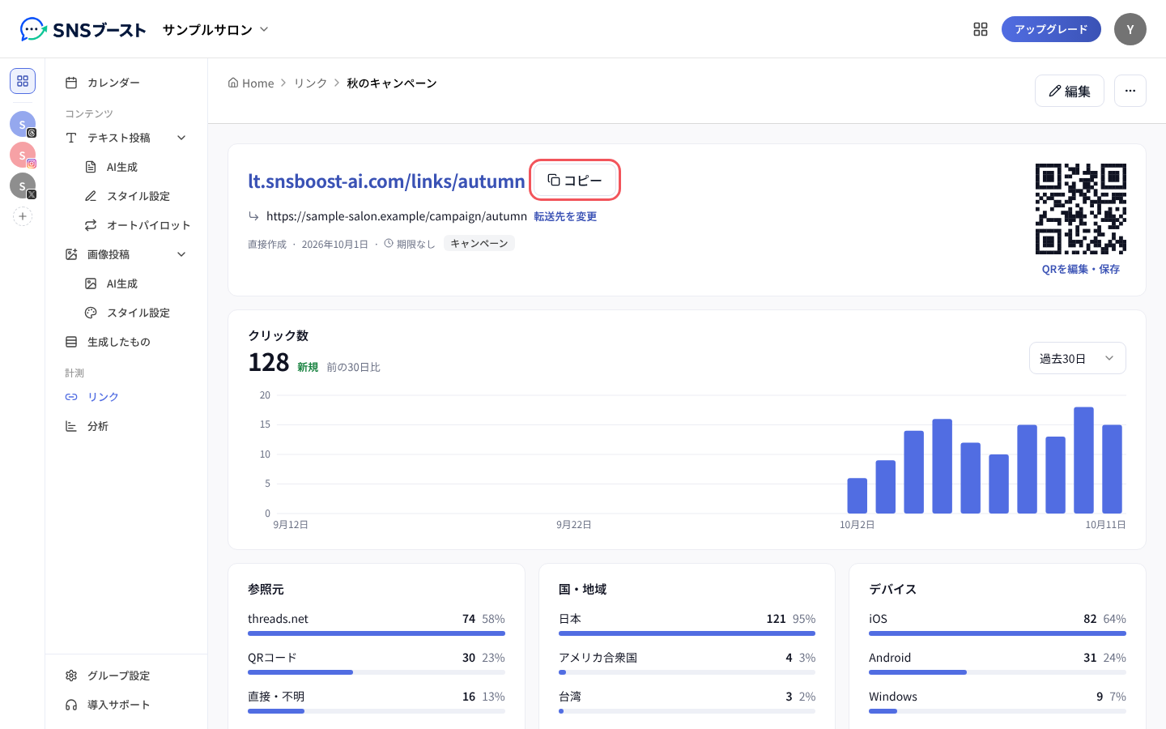
Task: Click the アップグレード button
Action: click(1051, 29)
